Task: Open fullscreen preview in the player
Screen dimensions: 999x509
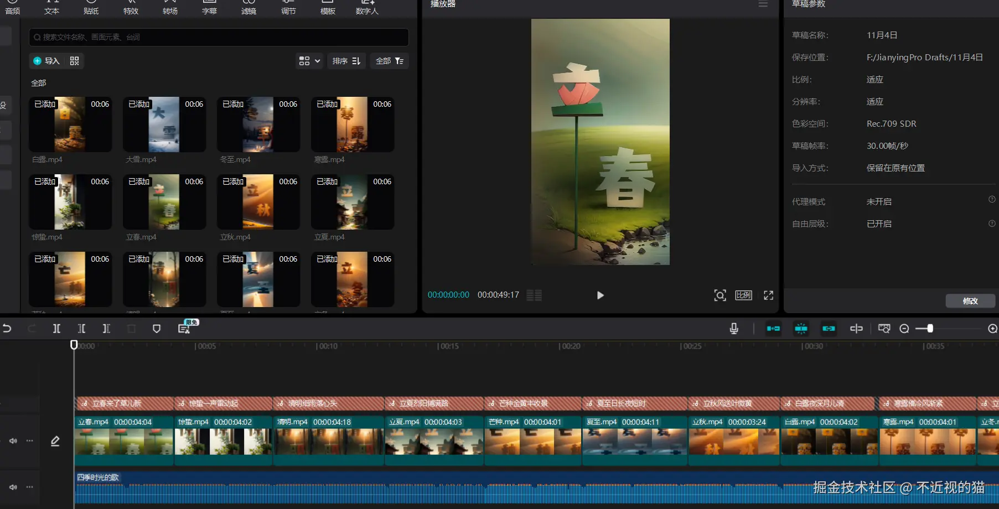Action: [x=768, y=295]
